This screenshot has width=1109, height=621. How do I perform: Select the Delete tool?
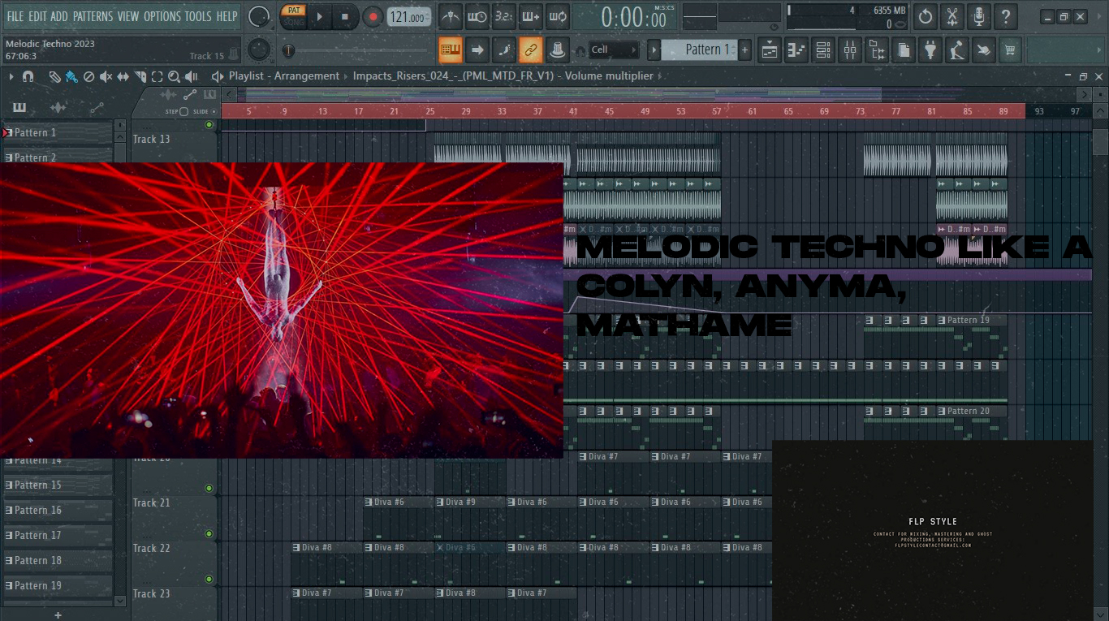point(89,76)
